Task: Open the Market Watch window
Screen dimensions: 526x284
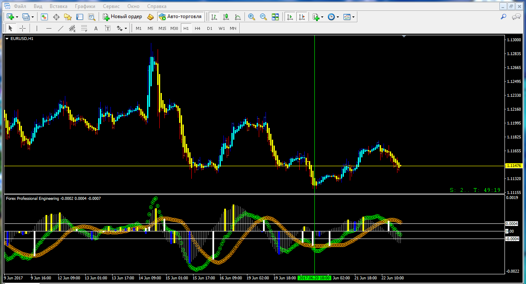Action: pos(44,17)
